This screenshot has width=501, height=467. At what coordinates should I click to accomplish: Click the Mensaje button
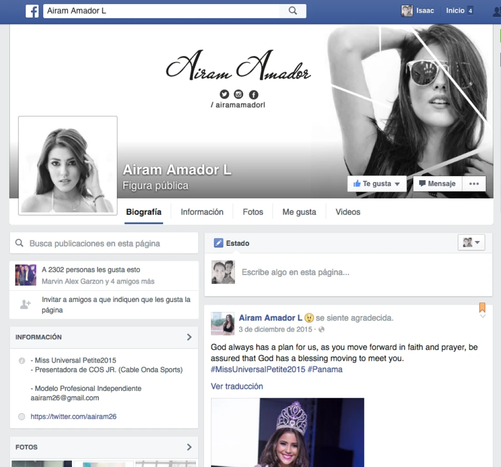[x=437, y=184]
